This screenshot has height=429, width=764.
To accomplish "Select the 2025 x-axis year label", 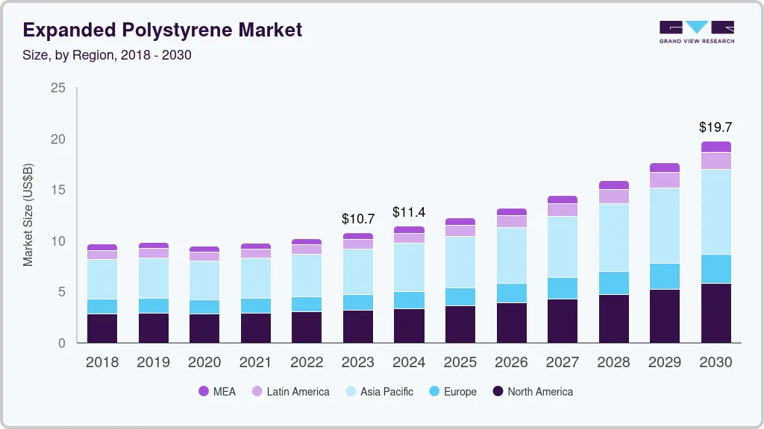I will 460,363.
